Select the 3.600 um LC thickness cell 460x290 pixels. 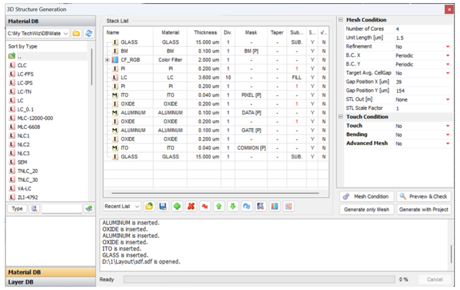204,78
